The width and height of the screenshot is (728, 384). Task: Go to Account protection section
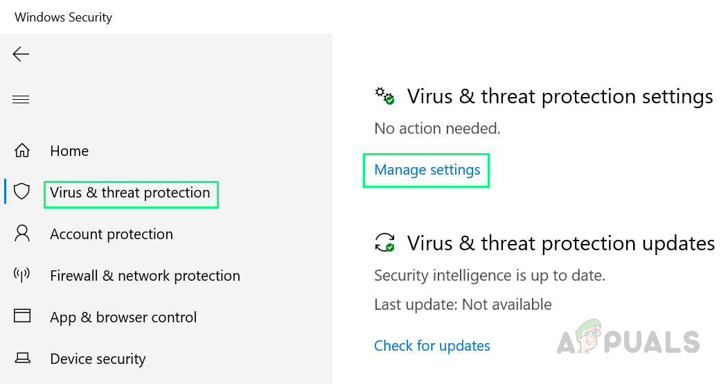[x=112, y=234]
